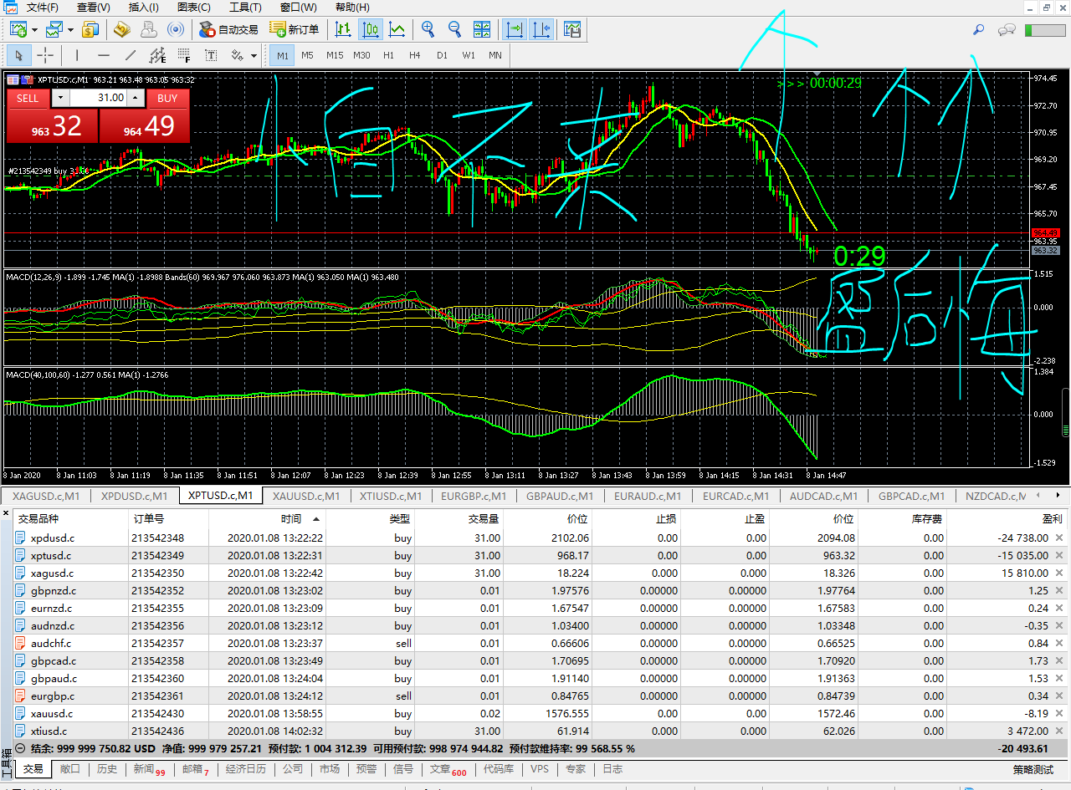
Task: Zoom in on the chart
Action: [428, 30]
